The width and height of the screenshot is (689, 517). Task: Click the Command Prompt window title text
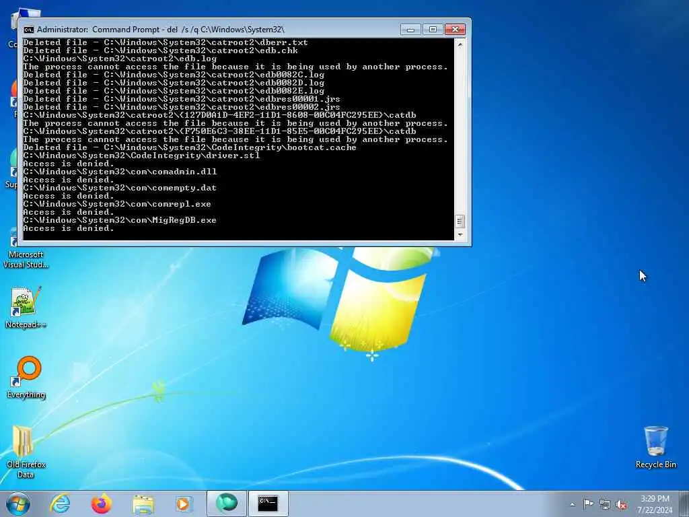160,30
